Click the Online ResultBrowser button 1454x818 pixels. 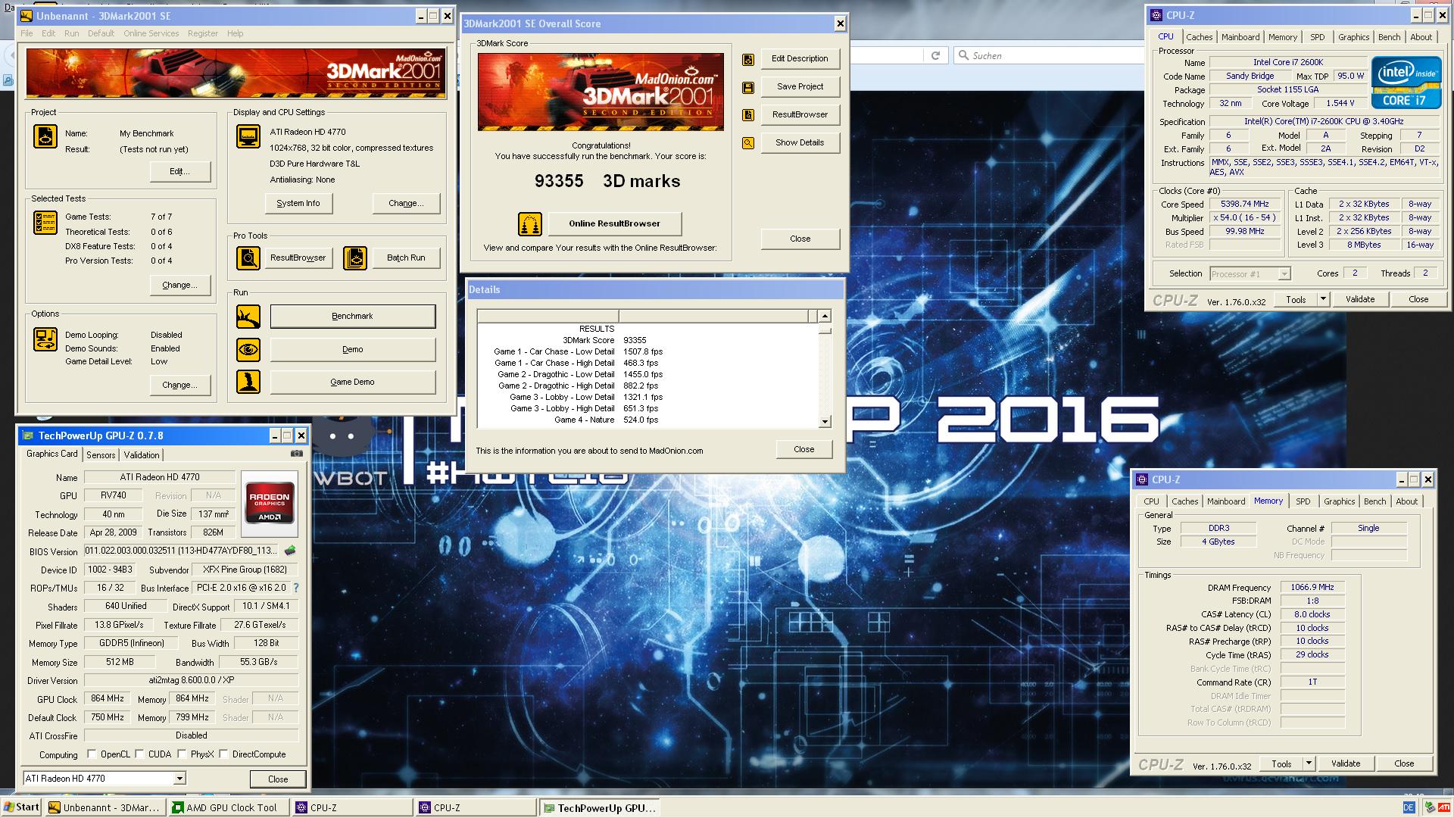[x=614, y=224]
